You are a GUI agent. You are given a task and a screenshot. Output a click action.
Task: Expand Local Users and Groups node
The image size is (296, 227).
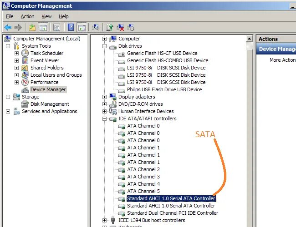click(x=16, y=75)
